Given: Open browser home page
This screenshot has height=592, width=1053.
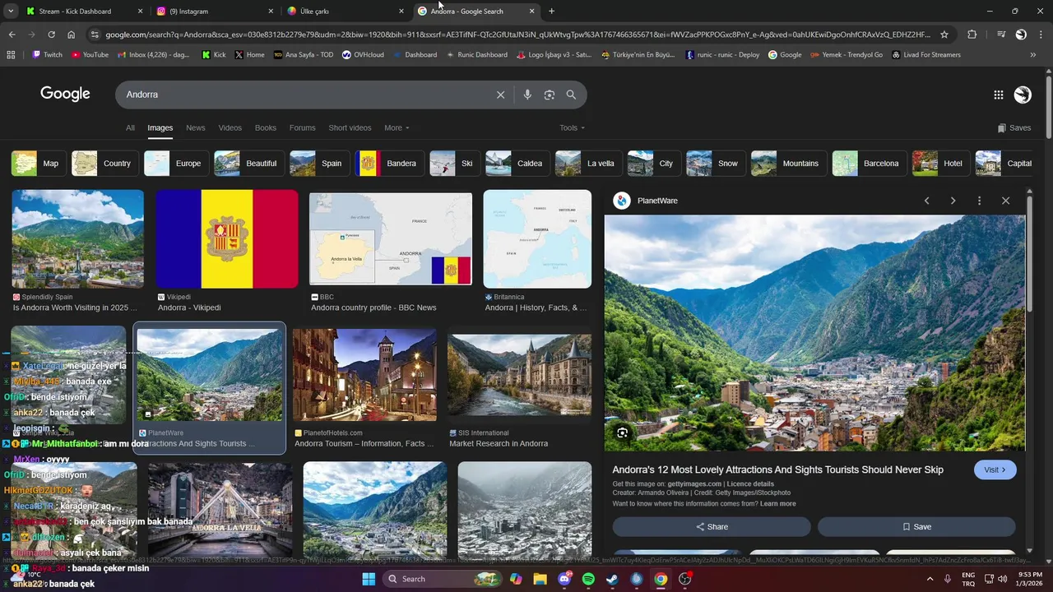Looking at the screenshot, I should [71, 35].
